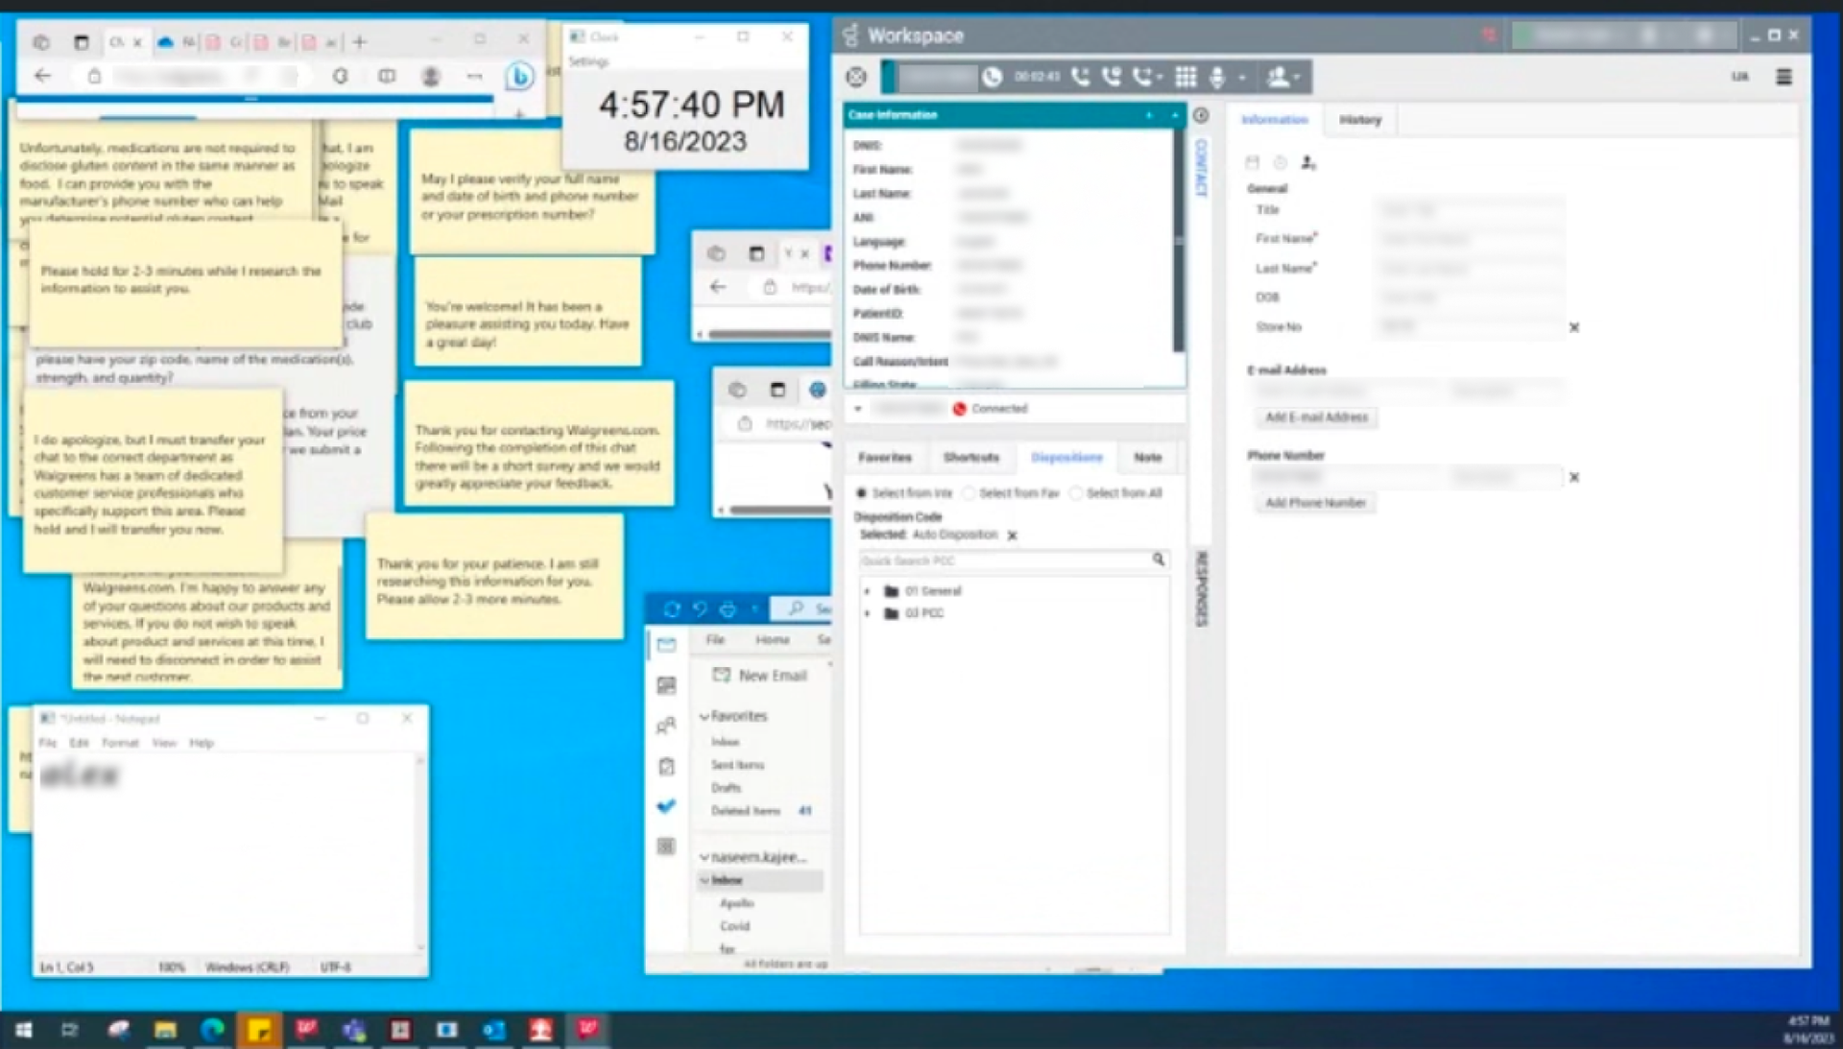The width and height of the screenshot is (1843, 1049).
Task: Open a new browser tab with plus button
Action: tap(360, 42)
